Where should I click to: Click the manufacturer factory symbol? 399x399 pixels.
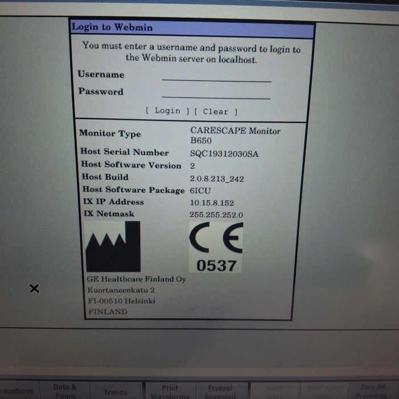(x=113, y=246)
